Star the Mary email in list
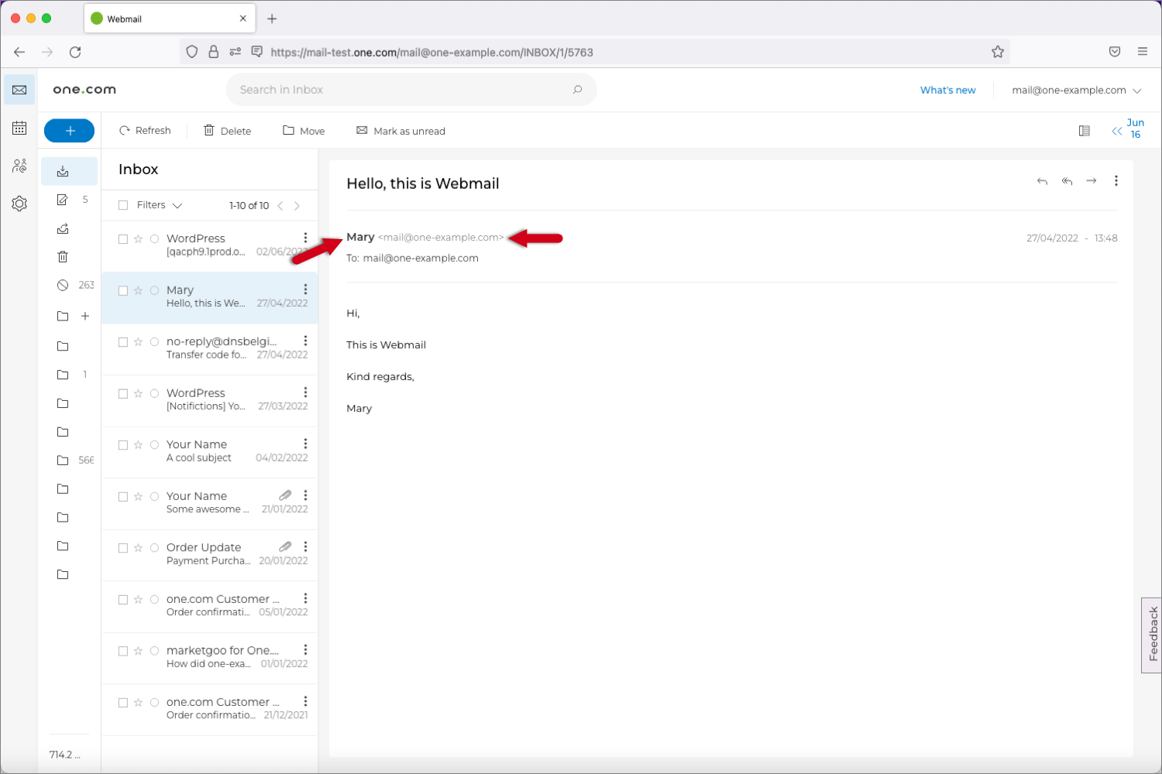The width and height of the screenshot is (1162, 774). pos(138,291)
